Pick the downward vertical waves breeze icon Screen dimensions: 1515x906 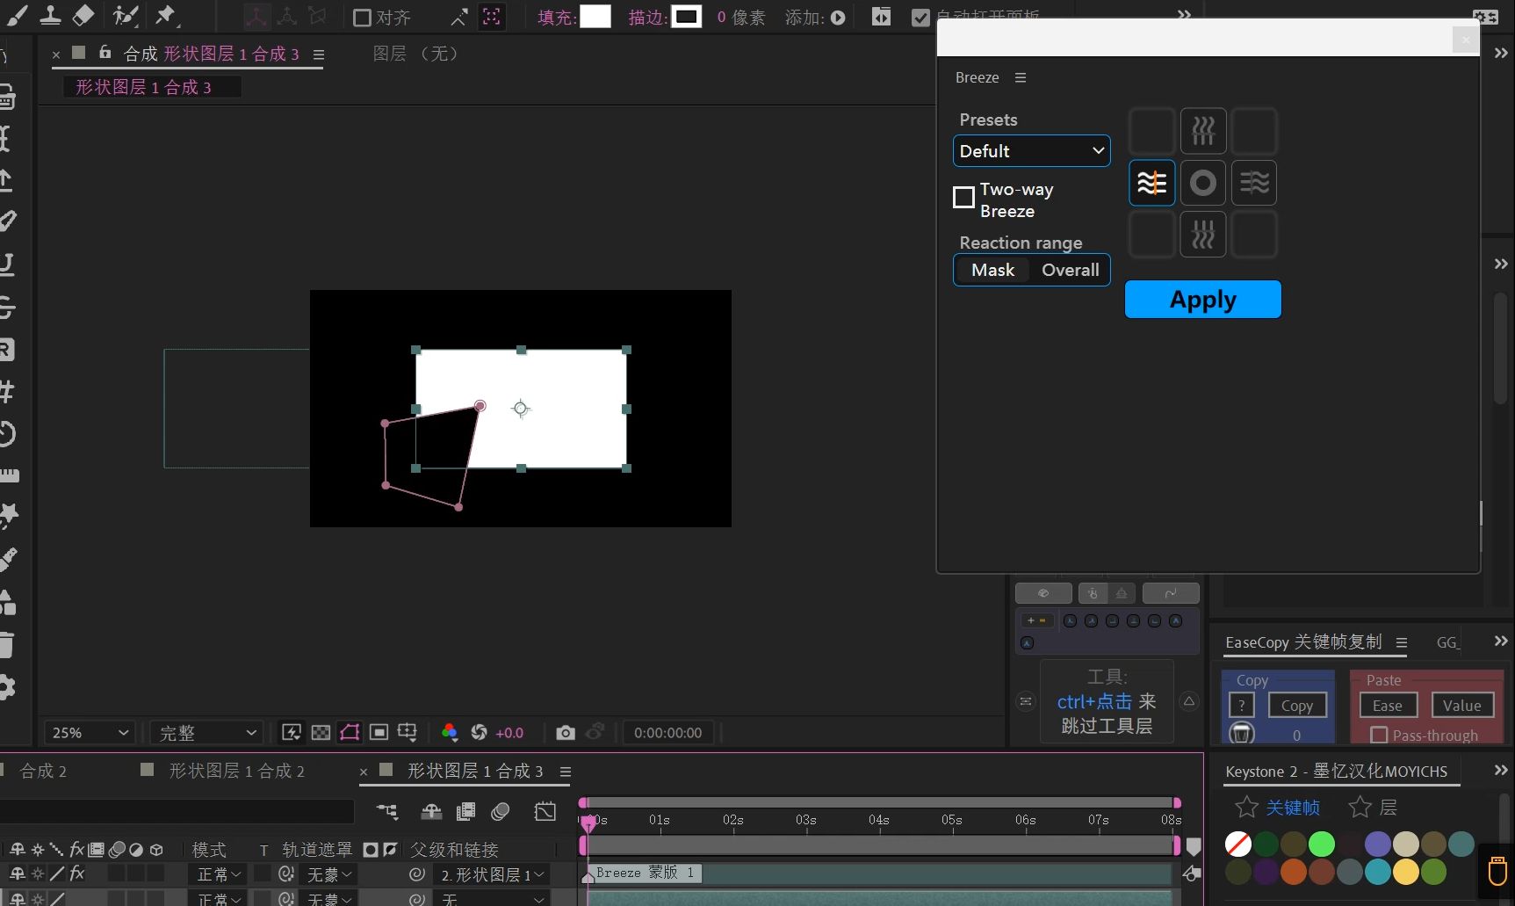[1202, 235]
